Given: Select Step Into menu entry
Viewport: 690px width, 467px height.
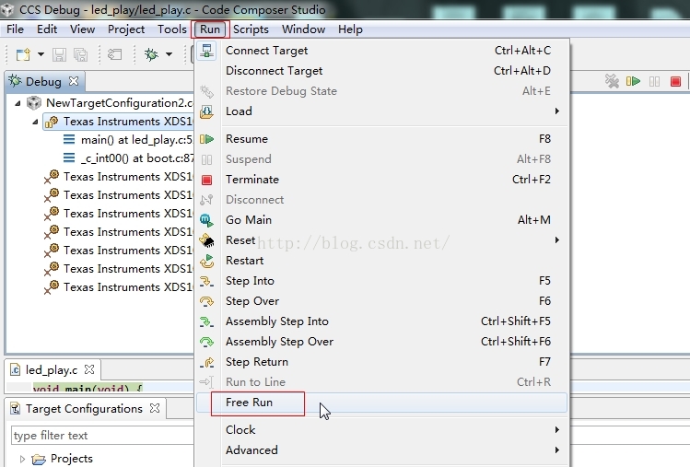Looking at the screenshot, I should pyautogui.click(x=382, y=281).
